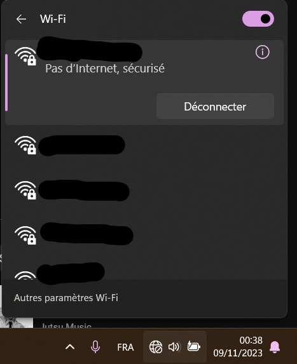Click the volume speaker tray icon
This screenshot has width=297, height=364.
click(x=174, y=347)
